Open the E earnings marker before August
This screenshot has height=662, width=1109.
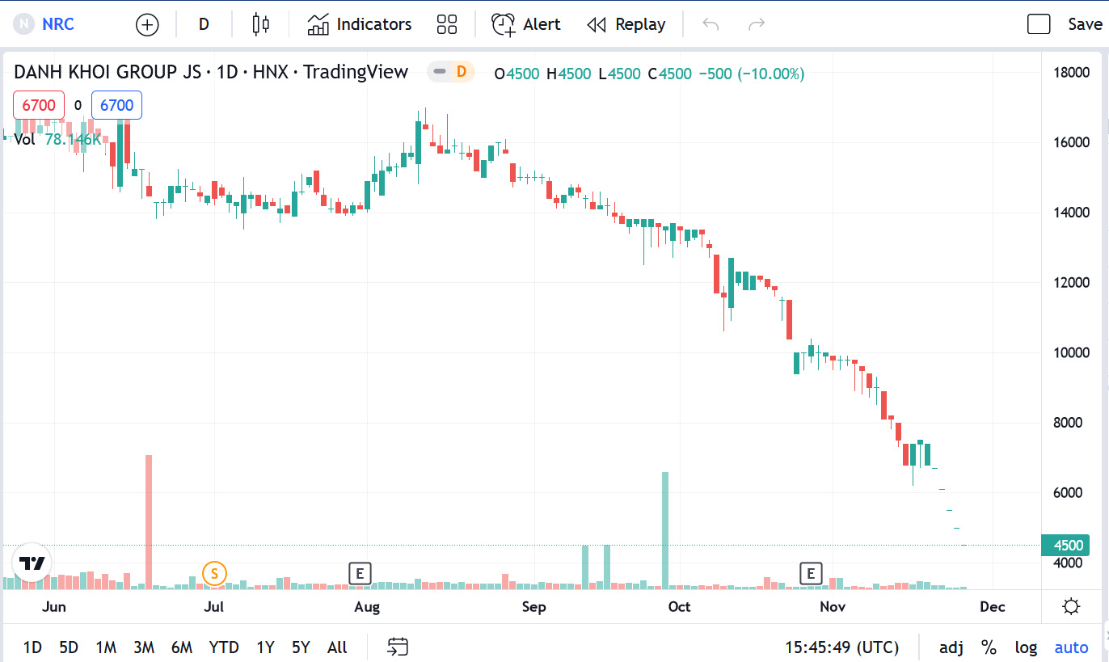point(360,574)
